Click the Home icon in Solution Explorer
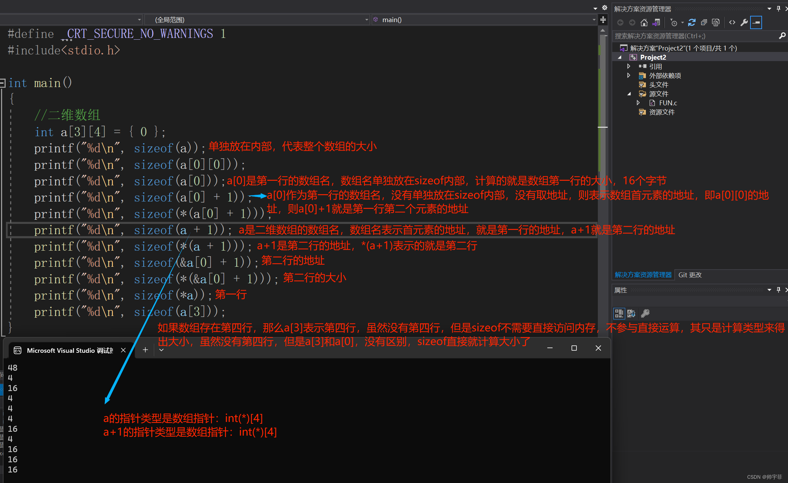 pos(644,22)
